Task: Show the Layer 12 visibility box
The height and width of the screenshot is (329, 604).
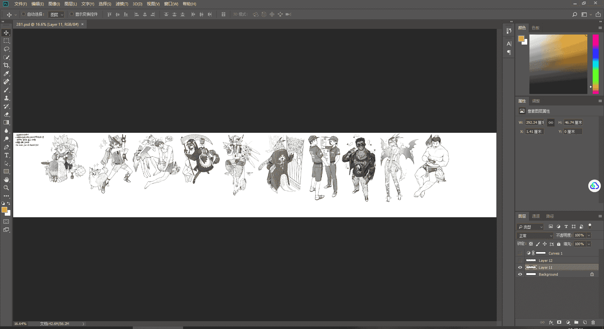Action: coord(520,261)
